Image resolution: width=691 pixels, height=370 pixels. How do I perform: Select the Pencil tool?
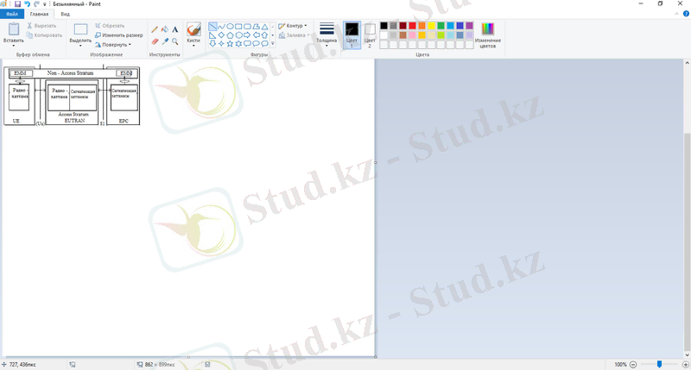pyautogui.click(x=155, y=29)
